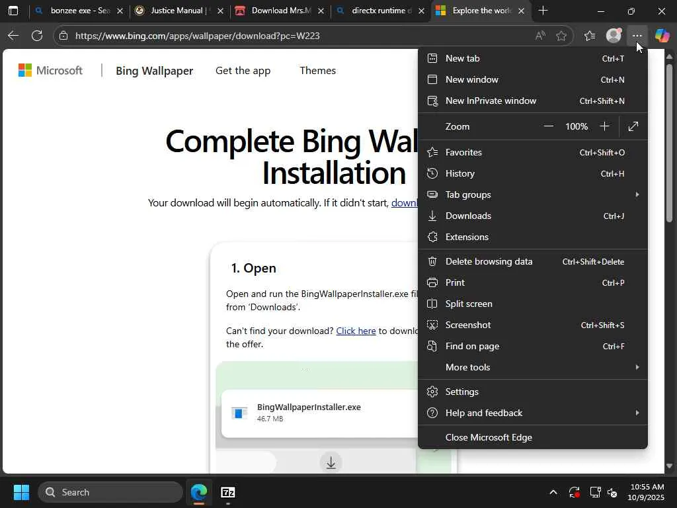
Task: Open network status tray icon
Action: [596, 492]
